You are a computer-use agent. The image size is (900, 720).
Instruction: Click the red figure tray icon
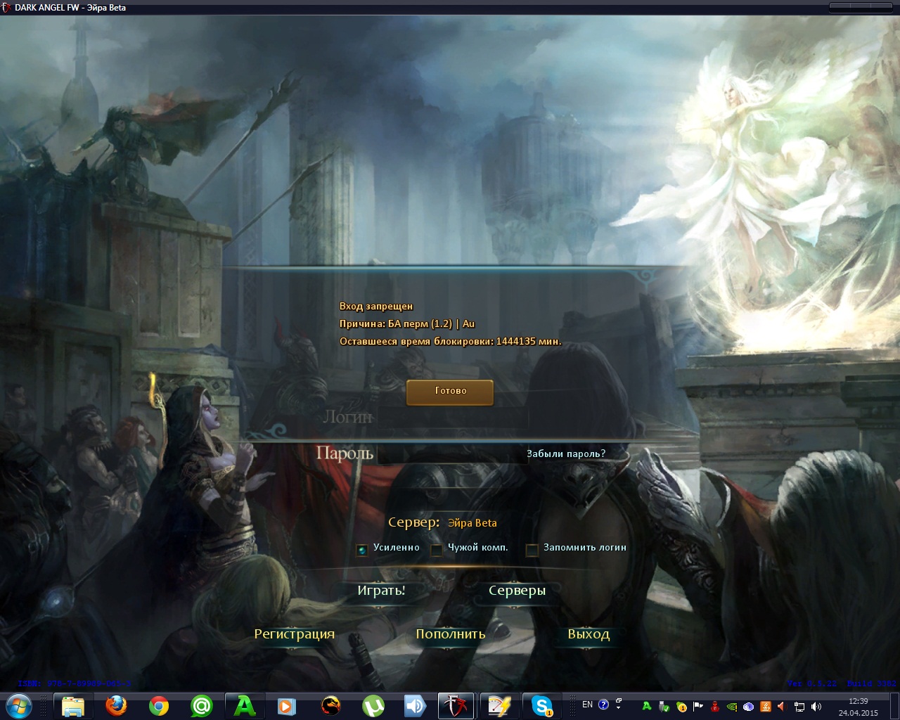pyautogui.click(x=715, y=707)
